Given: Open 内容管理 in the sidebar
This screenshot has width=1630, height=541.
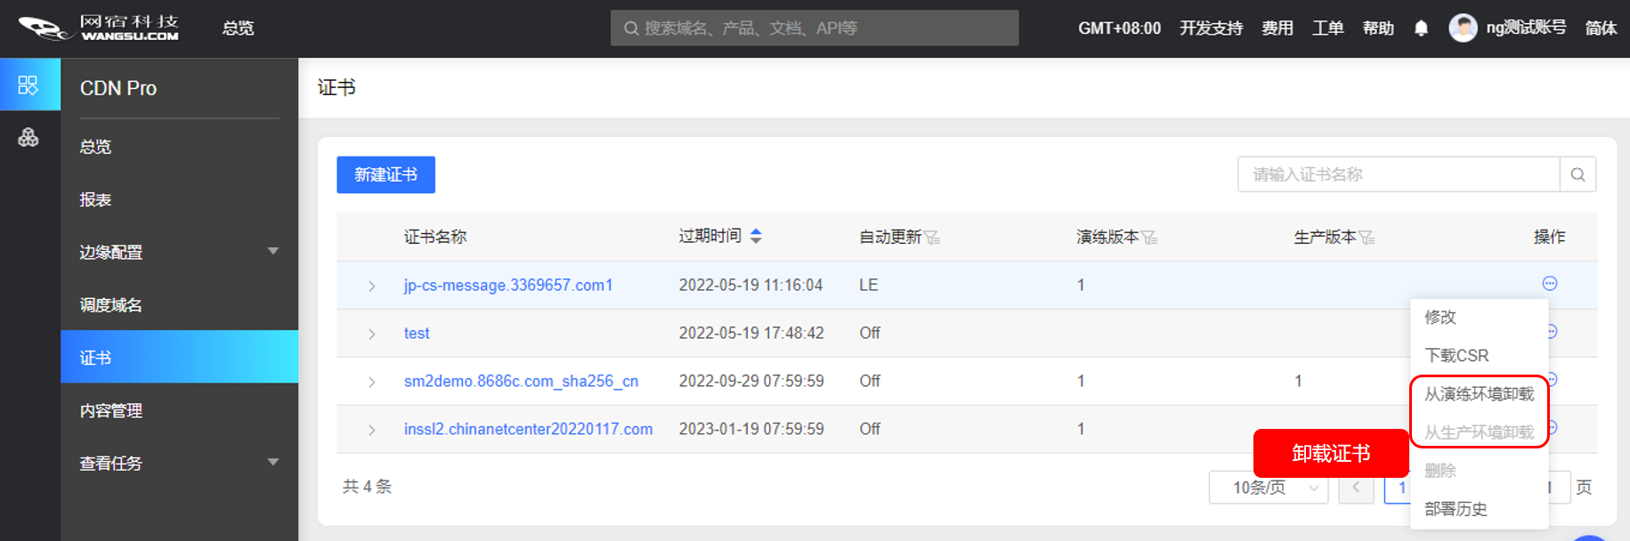Looking at the screenshot, I should pos(110,410).
